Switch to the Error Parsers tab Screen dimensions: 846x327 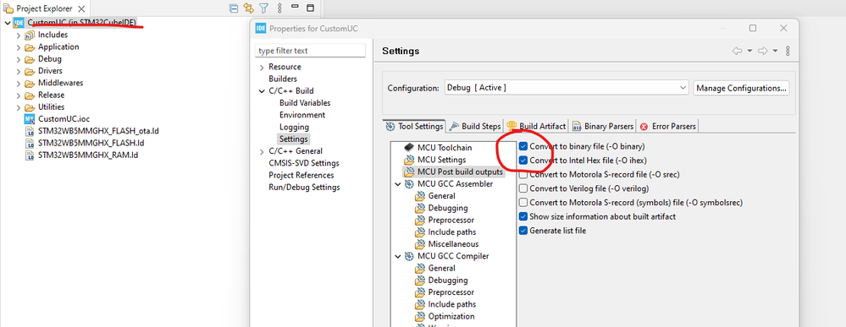667,126
